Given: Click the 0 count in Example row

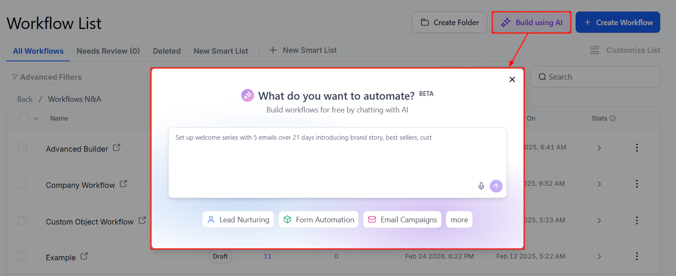Looking at the screenshot, I should click(x=337, y=256).
